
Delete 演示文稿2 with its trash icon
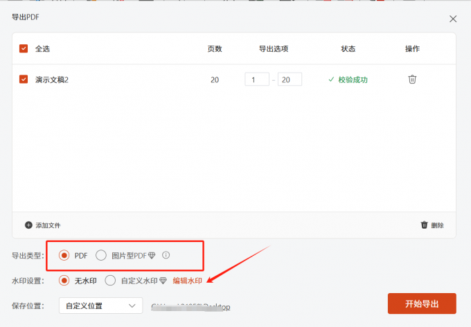412,79
